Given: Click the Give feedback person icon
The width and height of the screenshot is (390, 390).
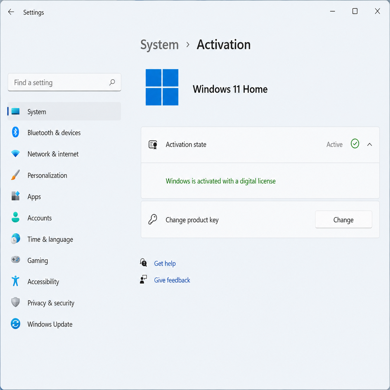Looking at the screenshot, I should (143, 279).
